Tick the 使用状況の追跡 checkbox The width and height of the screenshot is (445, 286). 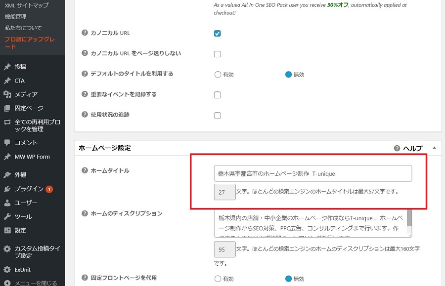(217, 116)
